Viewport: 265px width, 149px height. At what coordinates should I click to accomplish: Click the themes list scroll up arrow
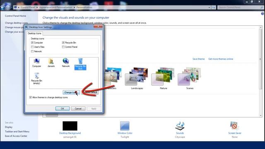(x=260, y=27)
